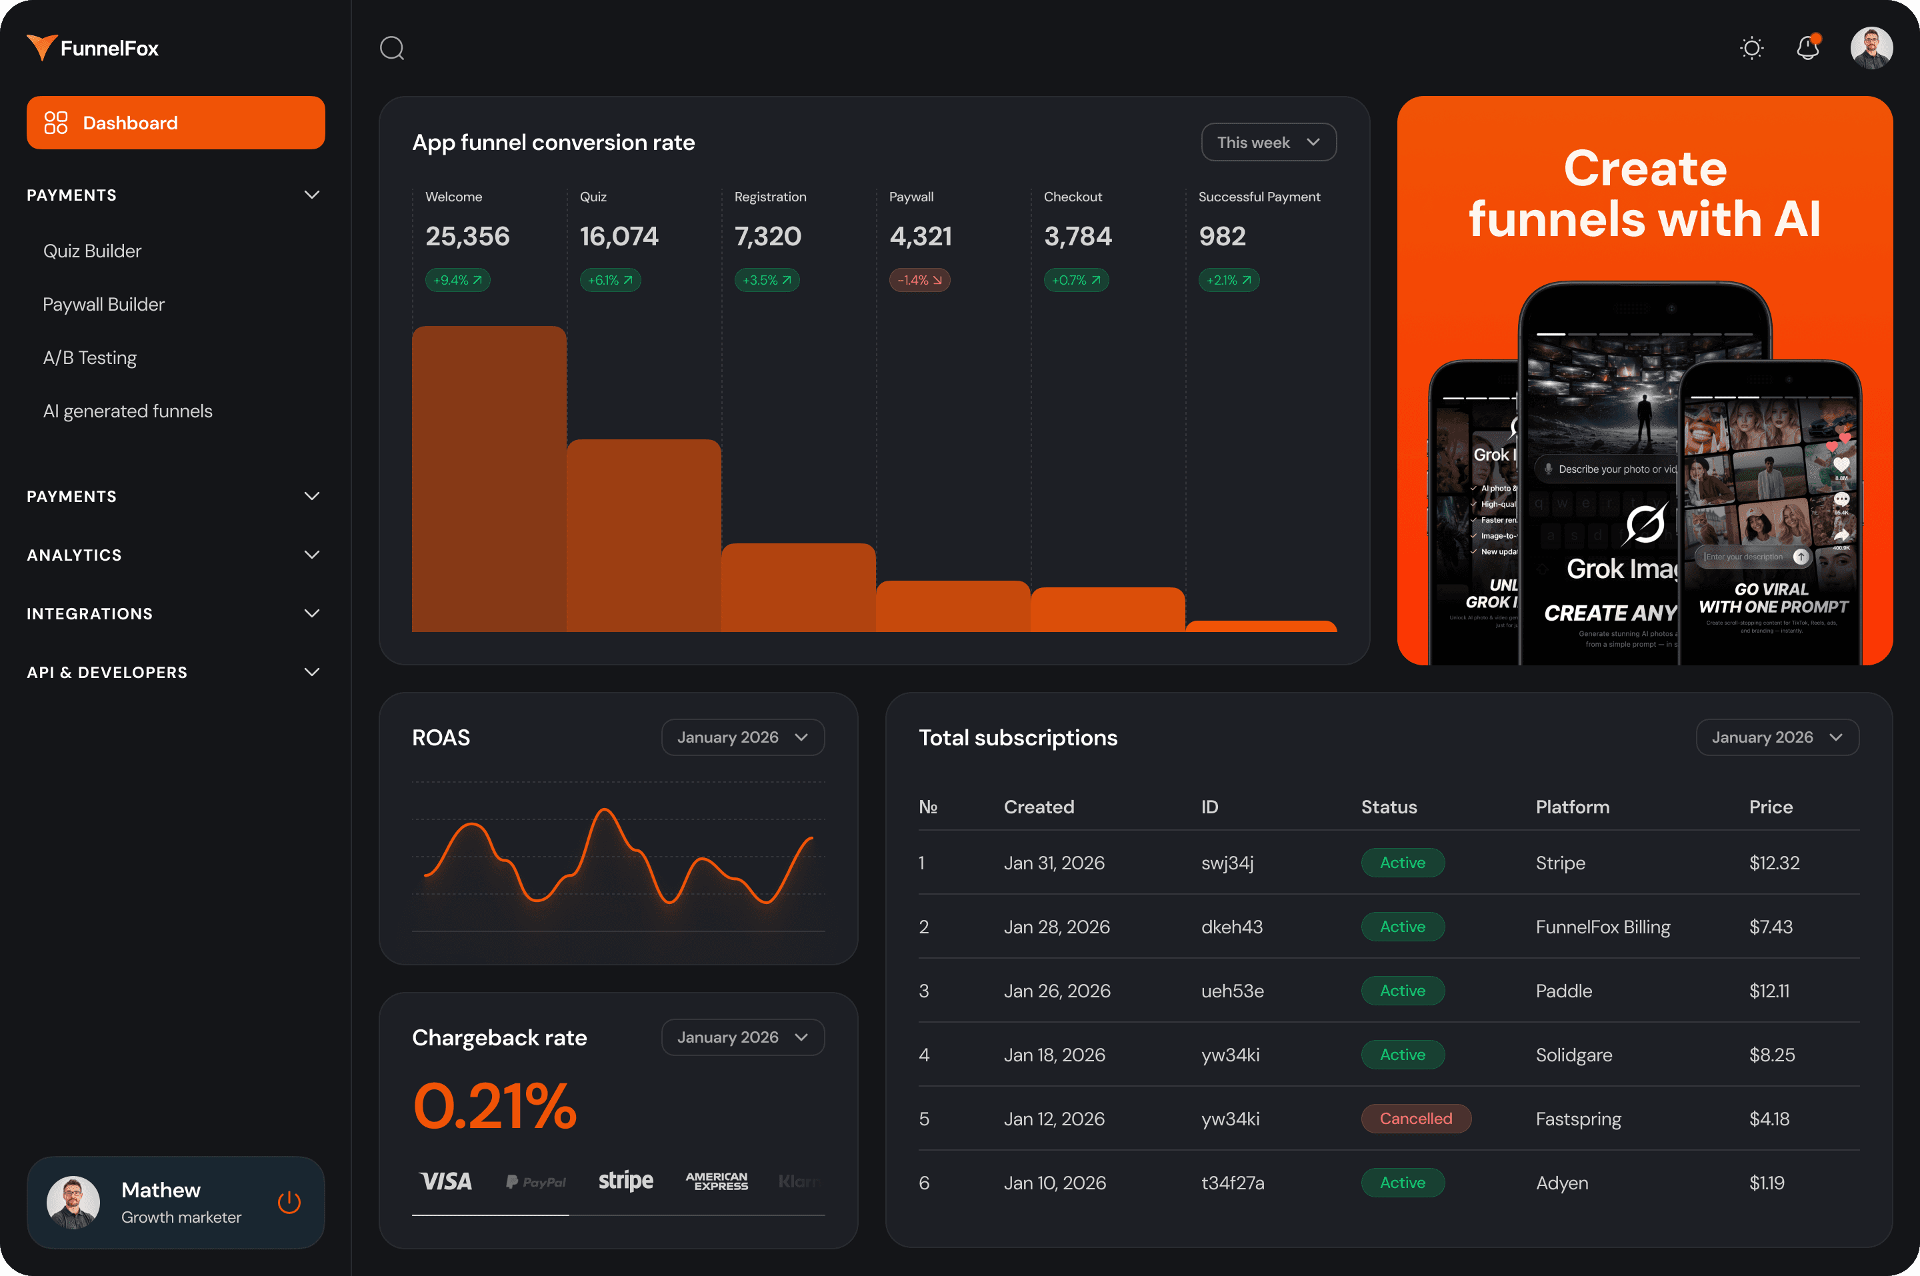Expand the ANALYTICS section
1920x1276 pixels.
coord(175,555)
